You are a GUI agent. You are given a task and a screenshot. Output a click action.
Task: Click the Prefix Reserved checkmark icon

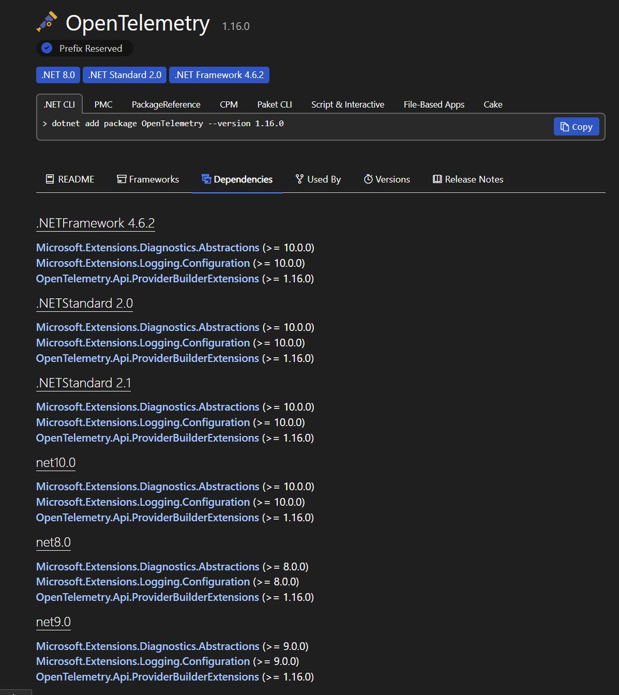(47, 48)
